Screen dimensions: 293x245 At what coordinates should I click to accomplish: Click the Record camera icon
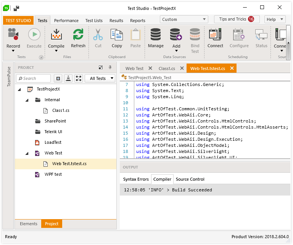click(x=13, y=34)
